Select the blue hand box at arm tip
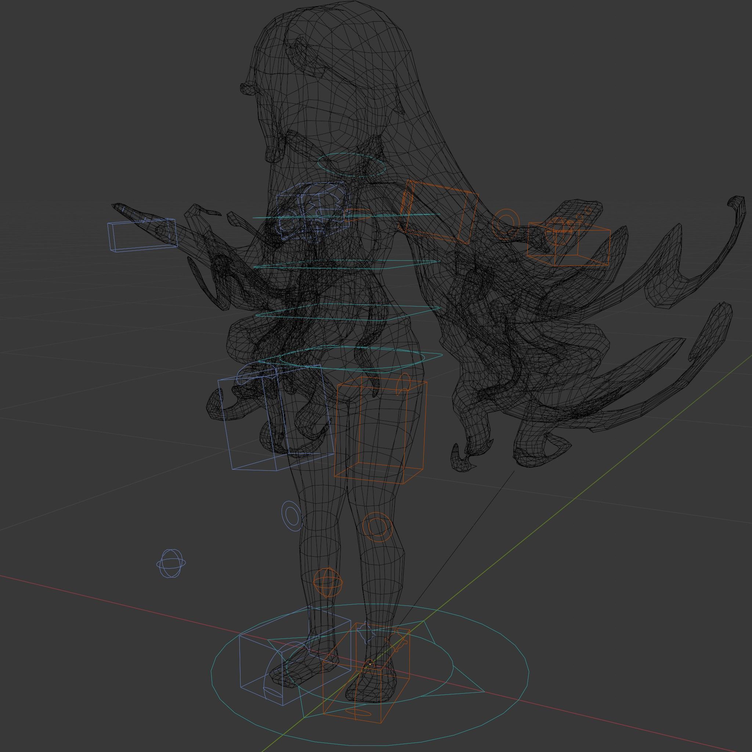752x752 pixels. (142, 235)
